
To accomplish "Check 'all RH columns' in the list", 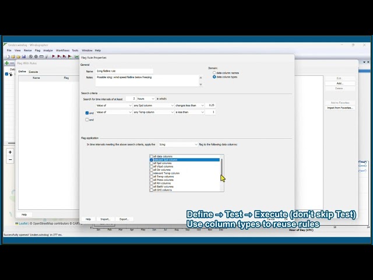I will [x=152, y=183].
